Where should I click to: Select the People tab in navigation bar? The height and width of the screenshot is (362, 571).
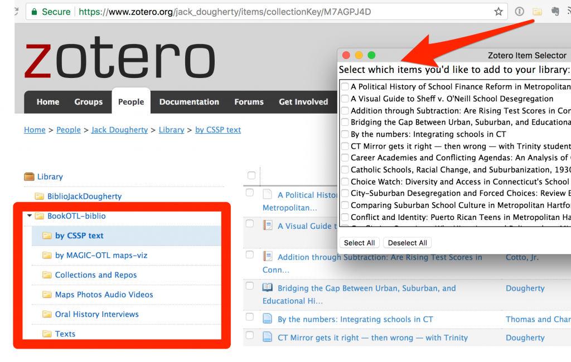[x=131, y=102]
